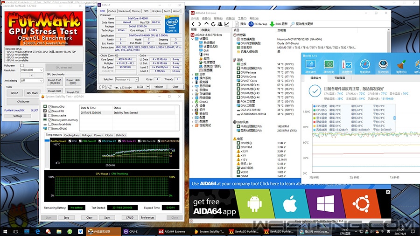
Task: Collapse 计算机 tree node in AIDA64
Action: pos(192,39)
